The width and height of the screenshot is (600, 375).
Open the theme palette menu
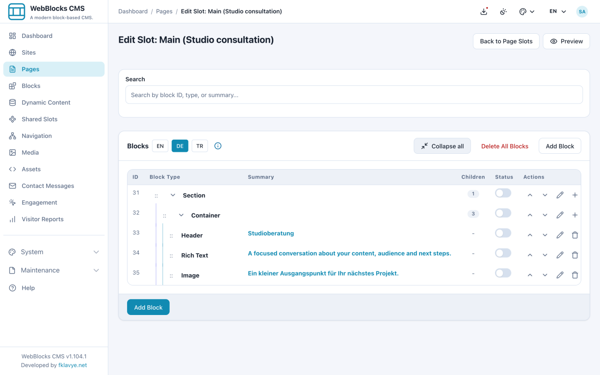(527, 12)
